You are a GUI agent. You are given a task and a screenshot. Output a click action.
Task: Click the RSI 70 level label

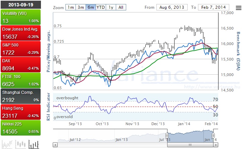tap(215, 100)
